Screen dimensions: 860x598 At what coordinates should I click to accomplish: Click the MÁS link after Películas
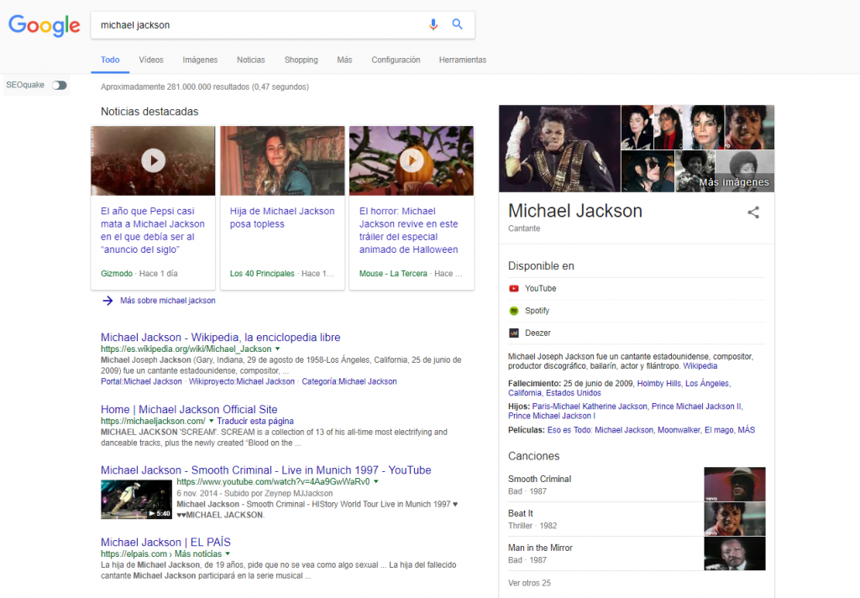[746, 430]
